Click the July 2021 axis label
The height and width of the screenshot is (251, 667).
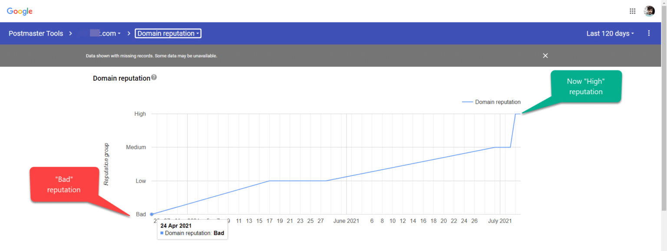click(x=500, y=221)
